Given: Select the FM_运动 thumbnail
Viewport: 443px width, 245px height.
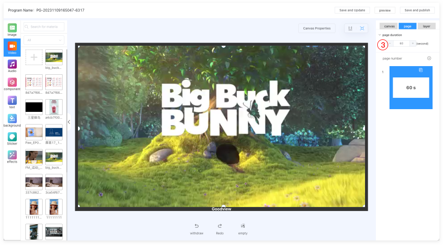Looking at the screenshot, I should pyautogui.click(x=34, y=157).
